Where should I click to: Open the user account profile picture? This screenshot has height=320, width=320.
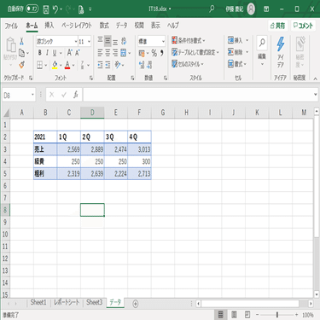tap(251, 9)
